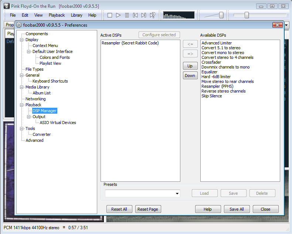The height and width of the screenshot is (234, 292).
Task: Collapse the Media Library tree node
Action: [x=21, y=87]
